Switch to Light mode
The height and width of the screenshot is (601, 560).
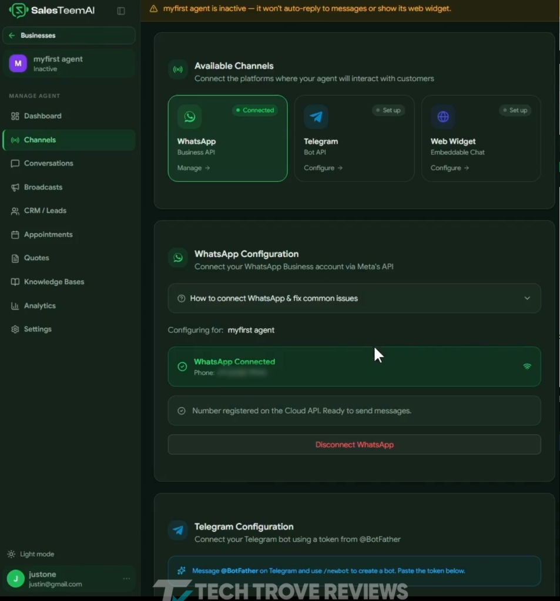pos(31,554)
